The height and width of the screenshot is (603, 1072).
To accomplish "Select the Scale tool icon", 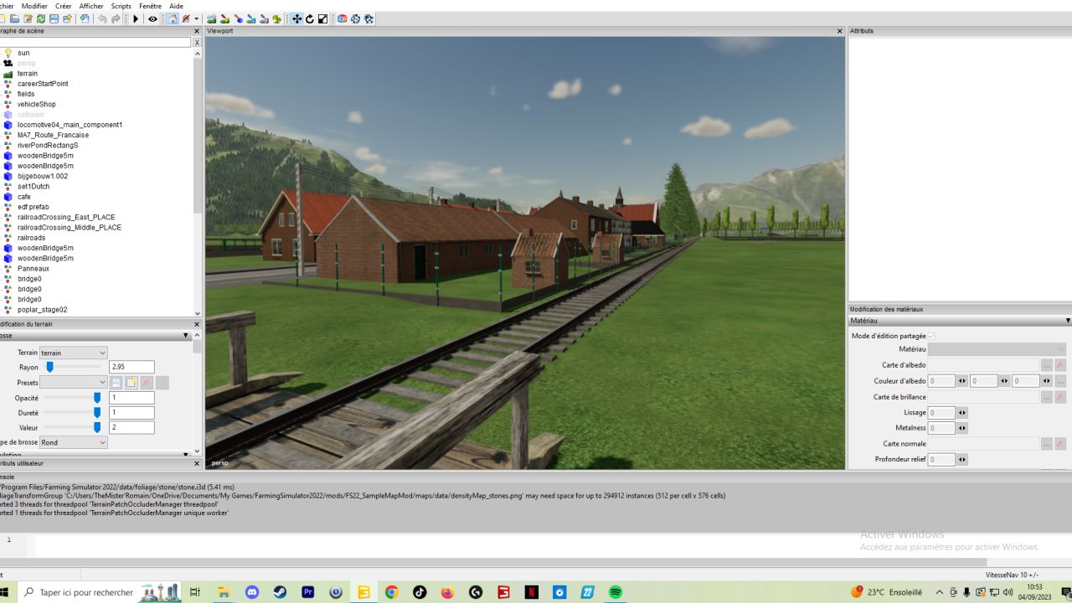I will pos(322,18).
